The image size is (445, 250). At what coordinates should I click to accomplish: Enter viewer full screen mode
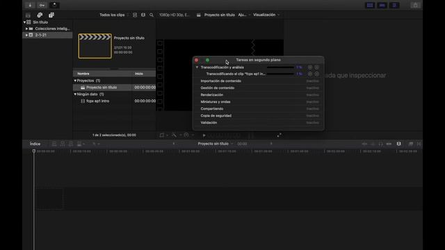[x=280, y=135]
